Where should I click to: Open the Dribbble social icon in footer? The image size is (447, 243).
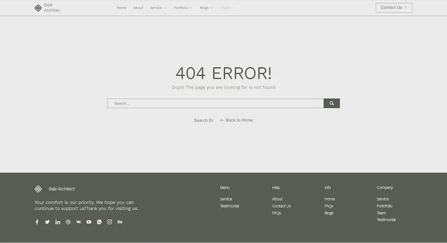pos(68,222)
